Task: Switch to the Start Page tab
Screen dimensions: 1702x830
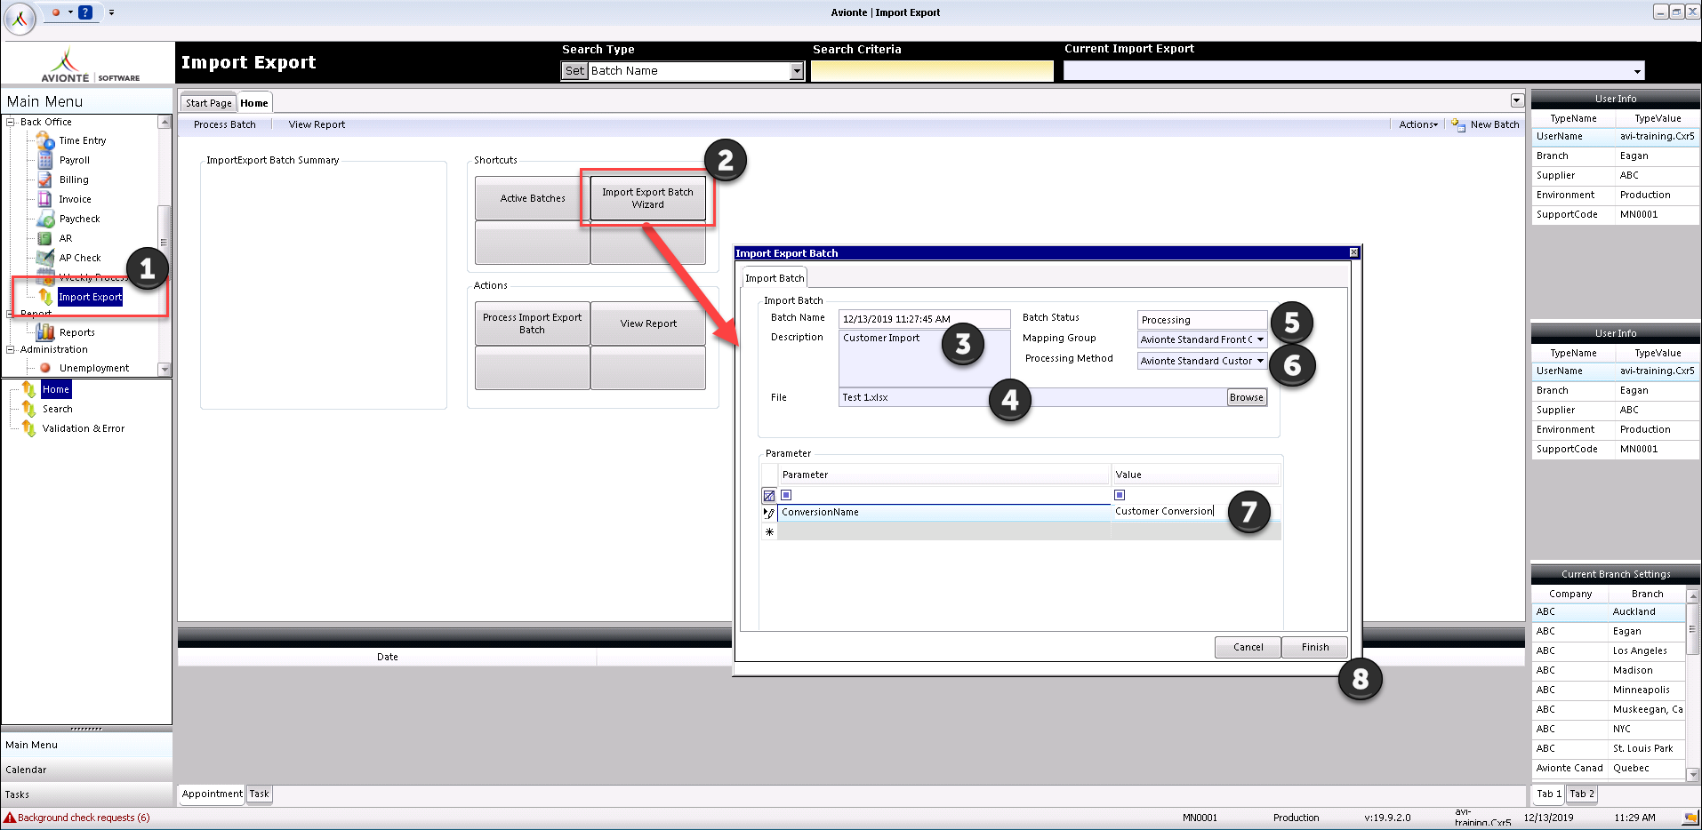Action: pos(208,103)
